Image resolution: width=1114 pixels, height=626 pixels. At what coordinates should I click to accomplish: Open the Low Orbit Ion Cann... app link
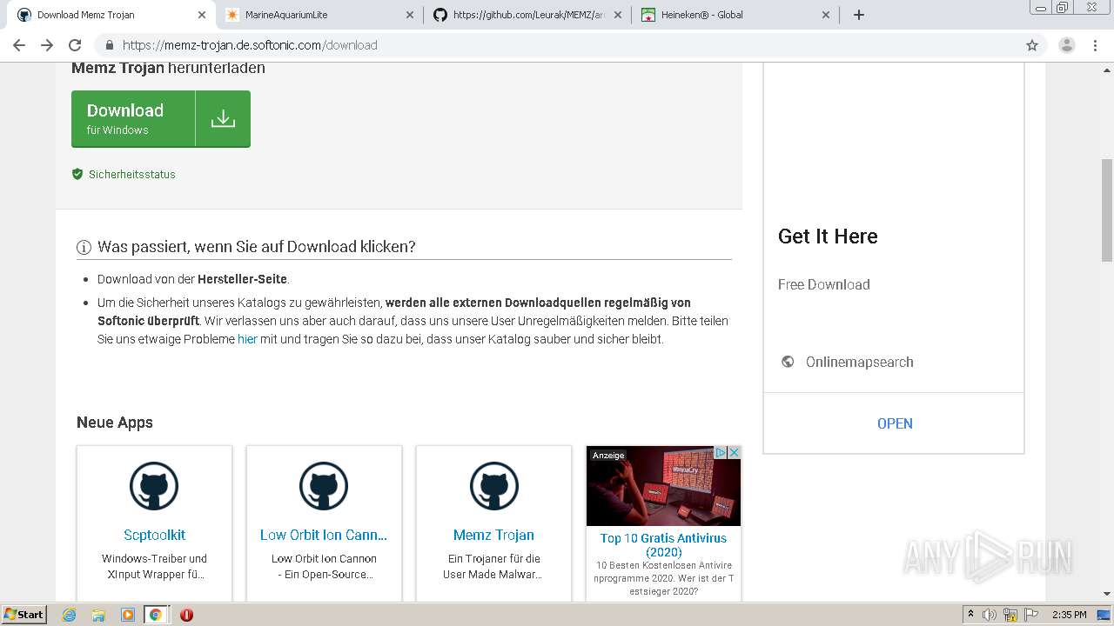(x=324, y=535)
